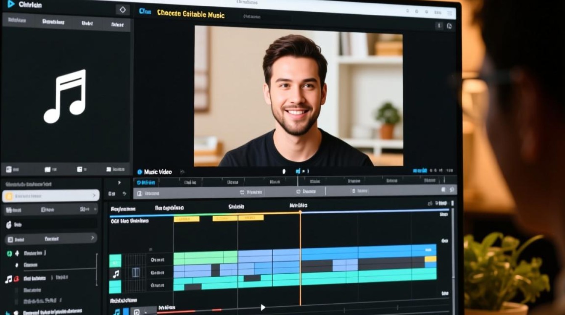Click the undo arrow icon left of the timeline toolbar
565x315 pixels.
pos(124,194)
